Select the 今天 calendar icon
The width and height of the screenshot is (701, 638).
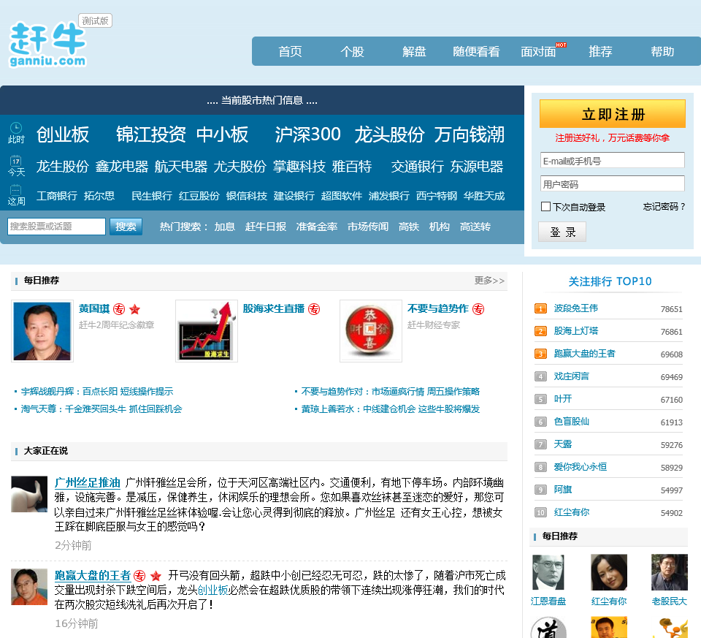[16, 161]
